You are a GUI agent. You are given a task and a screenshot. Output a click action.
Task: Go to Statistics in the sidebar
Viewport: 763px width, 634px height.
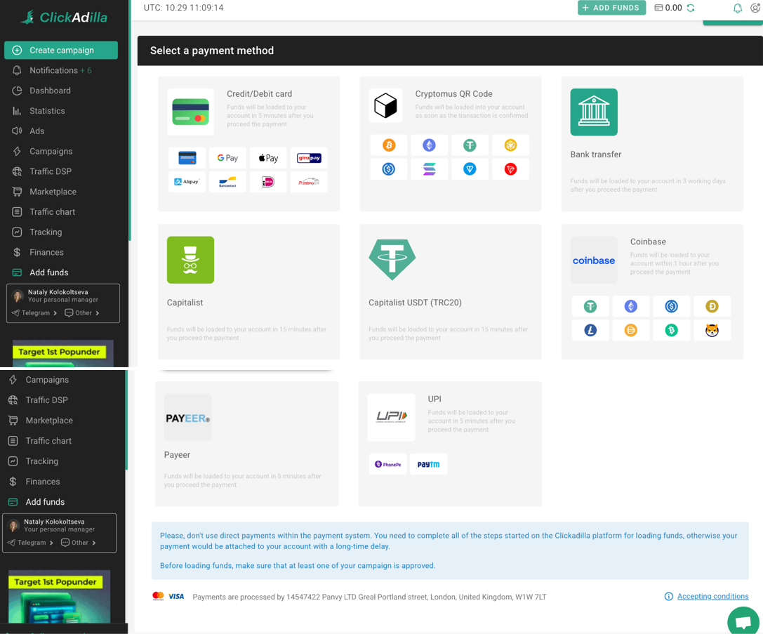(47, 111)
